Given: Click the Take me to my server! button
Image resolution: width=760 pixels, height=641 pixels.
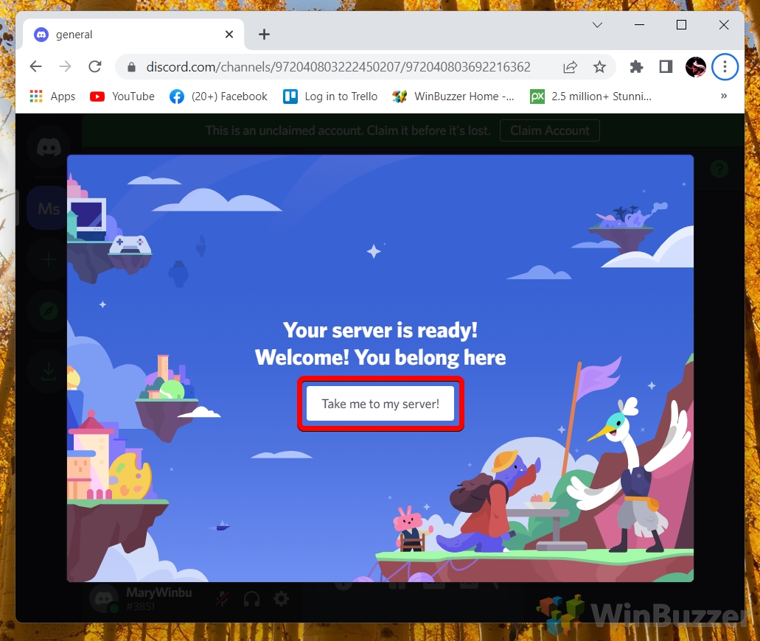Looking at the screenshot, I should pos(380,404).
